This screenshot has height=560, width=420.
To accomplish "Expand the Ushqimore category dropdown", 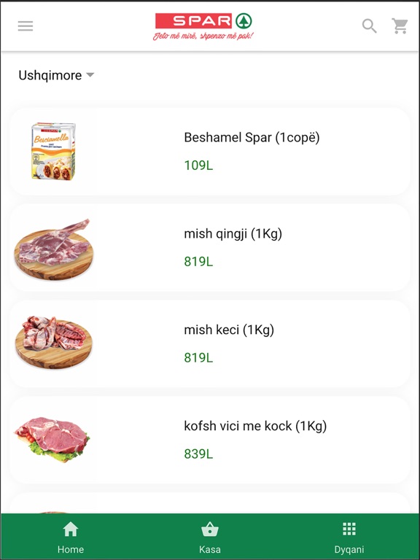I will coord(56,75).
